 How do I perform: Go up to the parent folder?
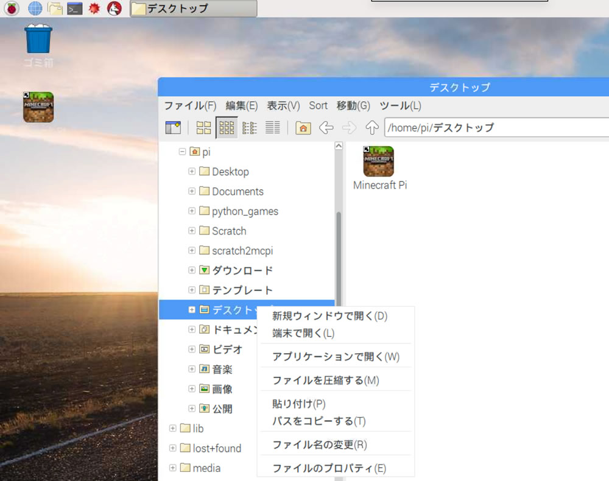371,127
